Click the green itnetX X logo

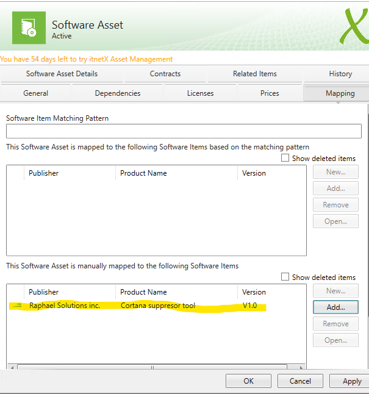pos(349,26)
